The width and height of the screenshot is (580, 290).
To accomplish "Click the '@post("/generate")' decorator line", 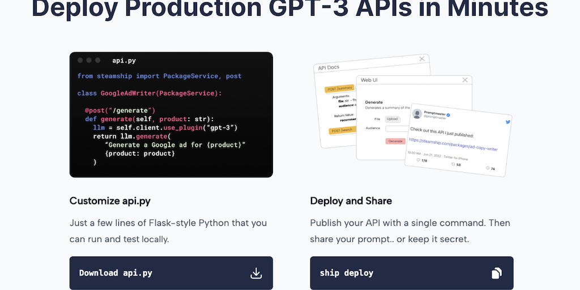I will 120,110.
